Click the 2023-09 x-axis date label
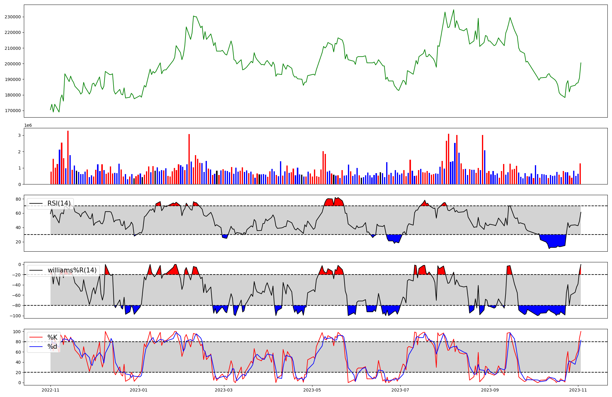The height and width of the screenshot is (397, 612). [x=490, y=390]
